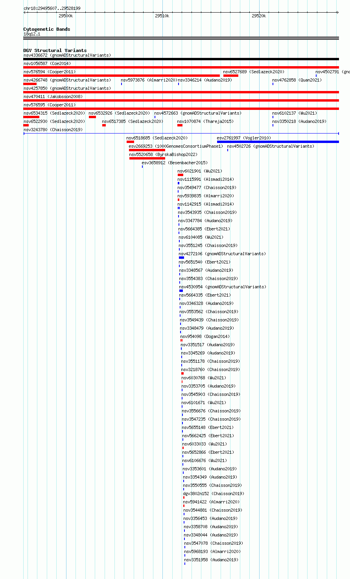The image size is (350, 579).
Task: Click nsv3351958 (Audano2019) label
Action: (211, 560)
